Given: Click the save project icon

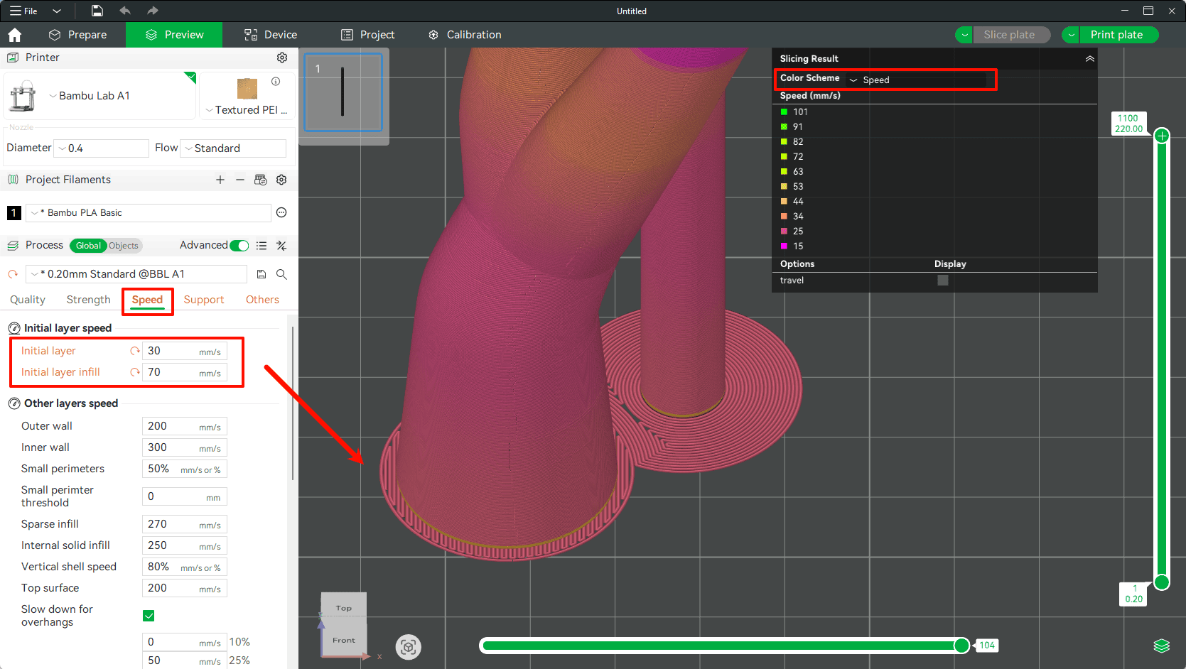Looking at the screenshot, I should 97,11.
